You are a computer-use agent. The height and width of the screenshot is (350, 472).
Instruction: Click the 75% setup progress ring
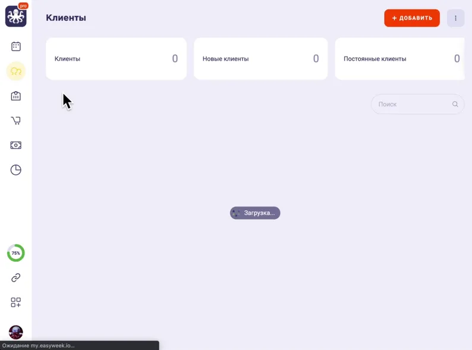point(16,253)
